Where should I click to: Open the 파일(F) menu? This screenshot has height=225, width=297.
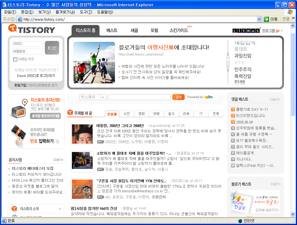10,12
